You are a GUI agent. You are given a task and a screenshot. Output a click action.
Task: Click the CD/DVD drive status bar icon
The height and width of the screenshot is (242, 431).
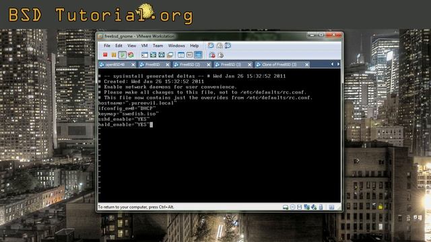point(292,207)
